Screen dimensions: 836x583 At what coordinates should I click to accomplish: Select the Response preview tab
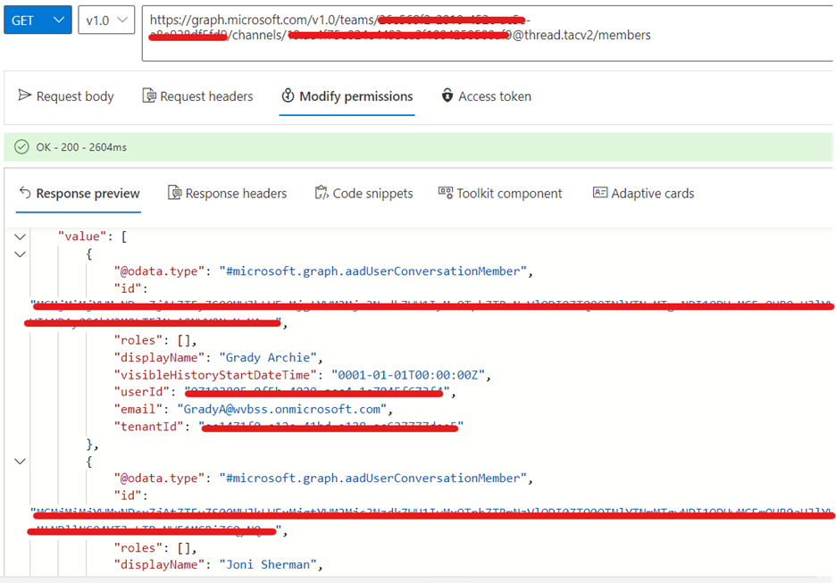(88, 193)
